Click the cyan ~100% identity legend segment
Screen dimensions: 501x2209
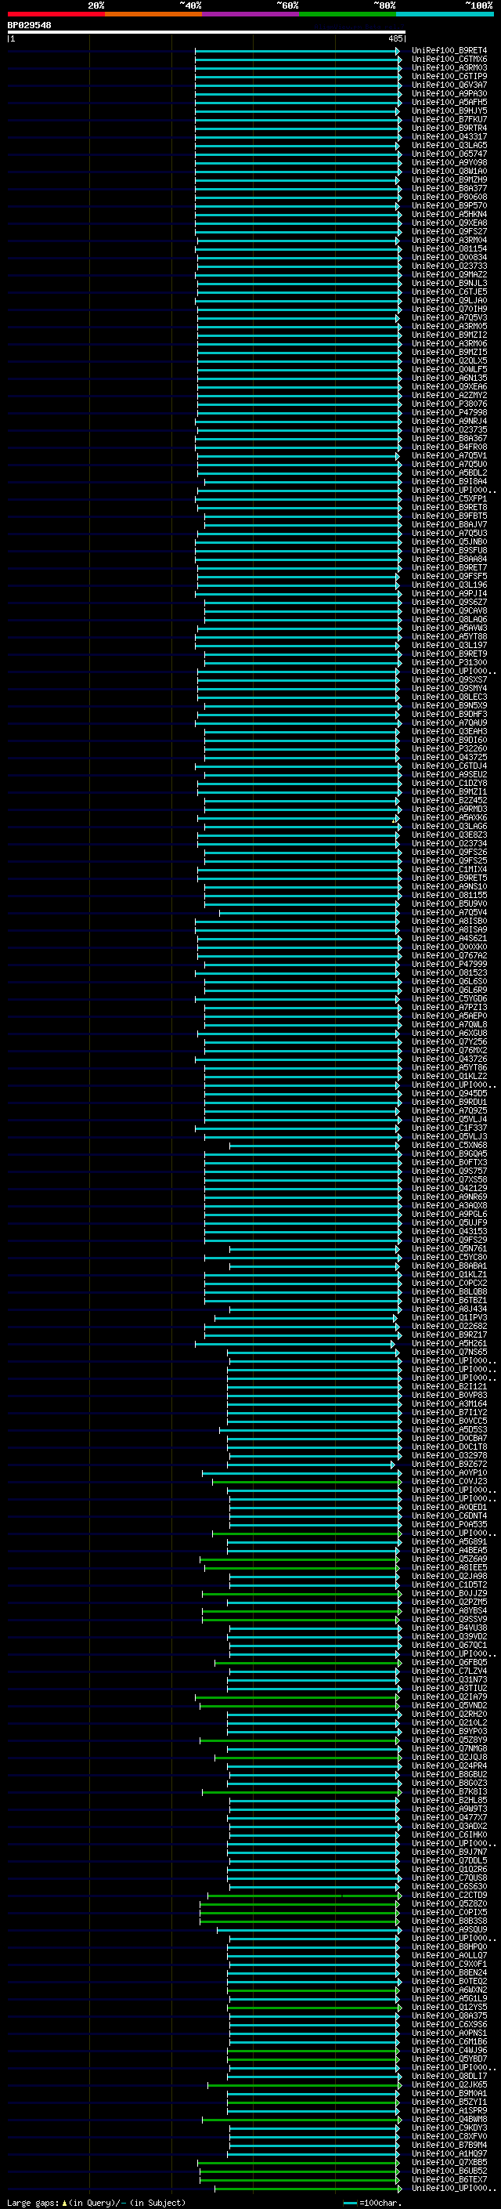point(444,14)
